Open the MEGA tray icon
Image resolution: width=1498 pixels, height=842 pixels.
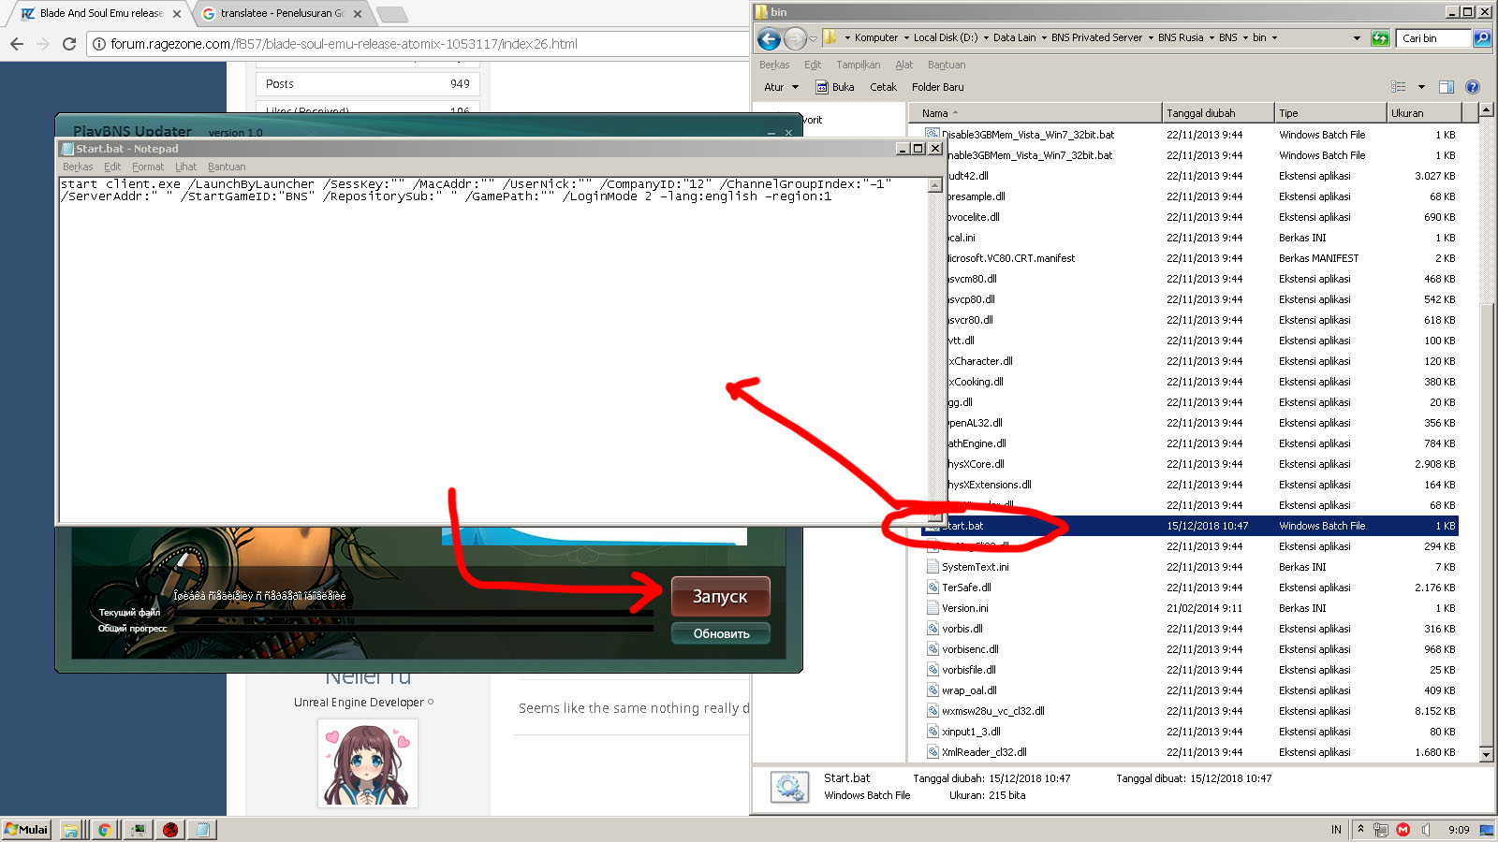point(1403,830)
